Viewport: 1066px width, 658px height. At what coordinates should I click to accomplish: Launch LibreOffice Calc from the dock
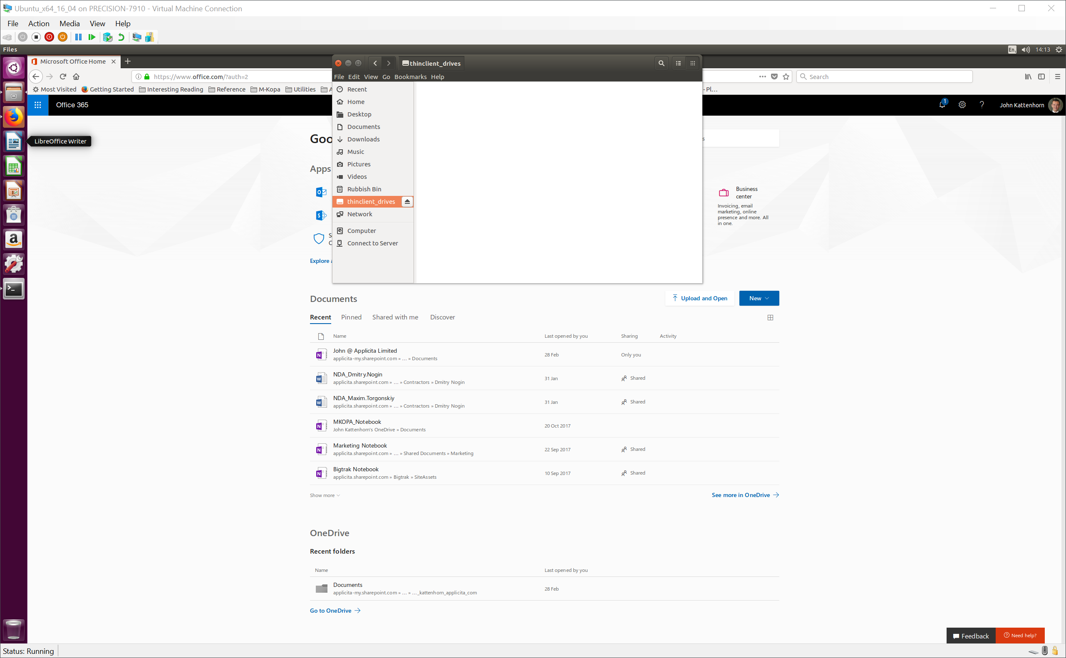click(x=13, y=166)
